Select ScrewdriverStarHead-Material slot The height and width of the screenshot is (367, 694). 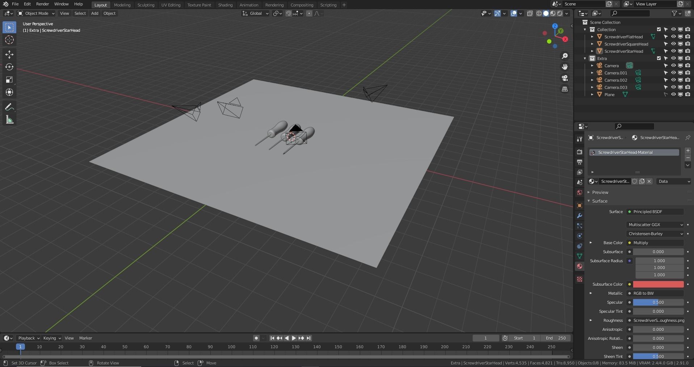[x=634, y=152]
